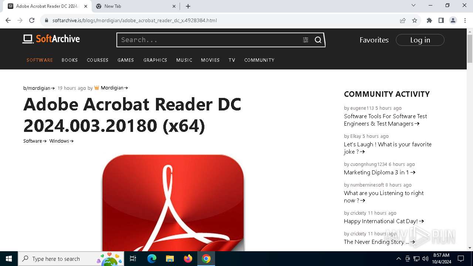Screen dimensions: 473x266
Task: Open 'Software Tools For Software Test Engineers' post
Action: tap(385, 120)
